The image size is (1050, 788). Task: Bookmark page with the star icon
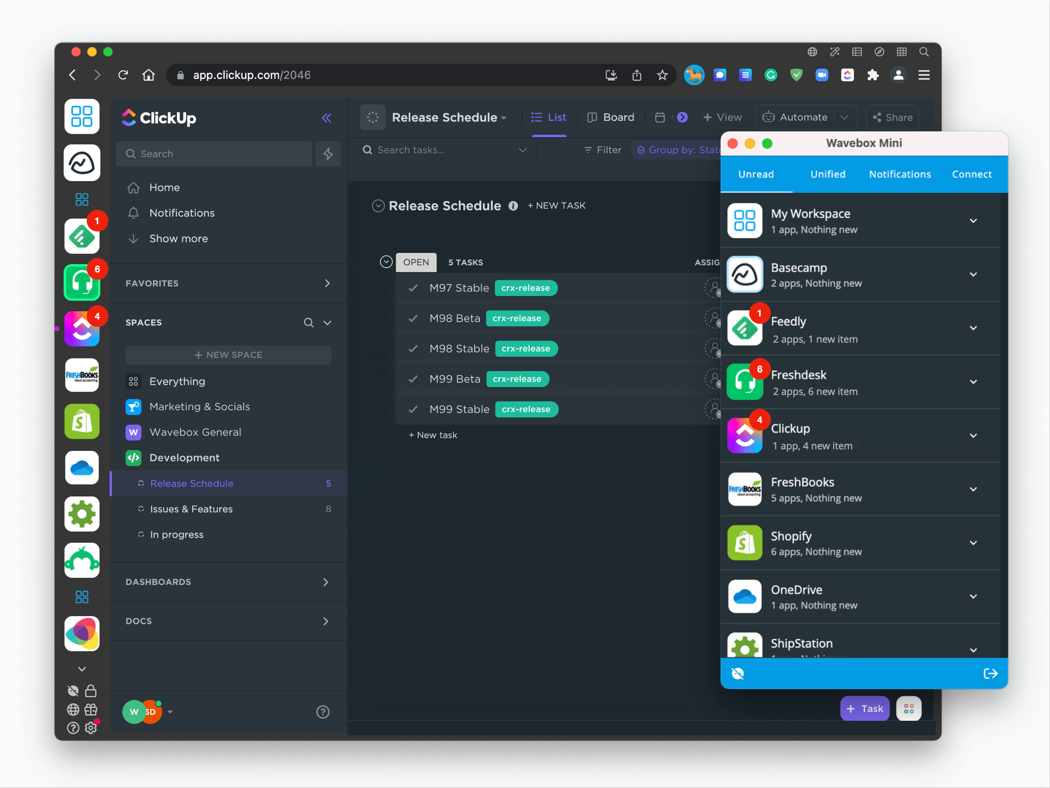(x=662, y=75)
